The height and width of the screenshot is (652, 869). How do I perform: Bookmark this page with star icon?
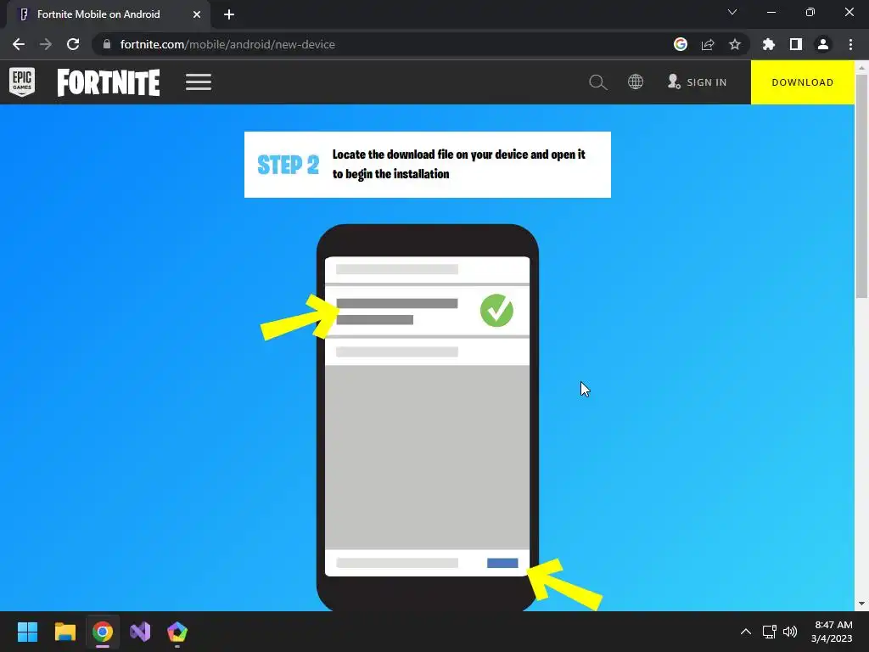(735, 44)
